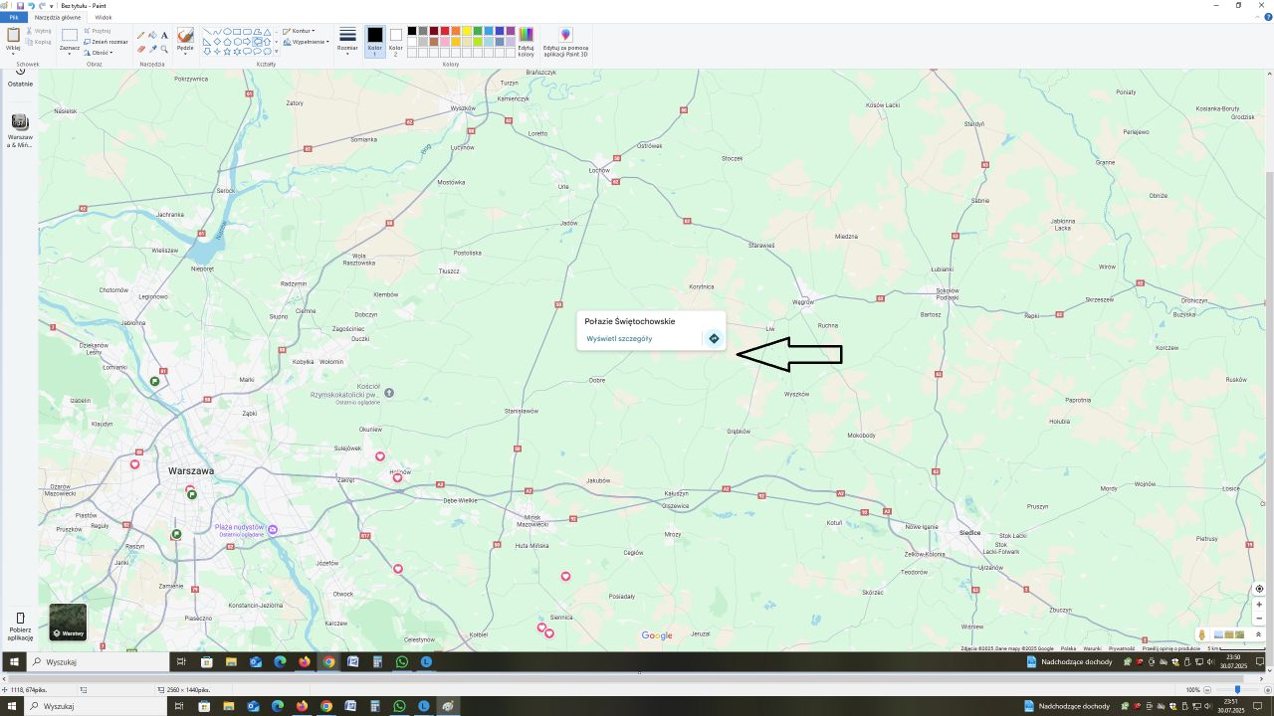Open Pędzle (Brushes) in the ribbon
Image resolution: width=1274 pixels, height=716 pixels.
pos(184,42)
